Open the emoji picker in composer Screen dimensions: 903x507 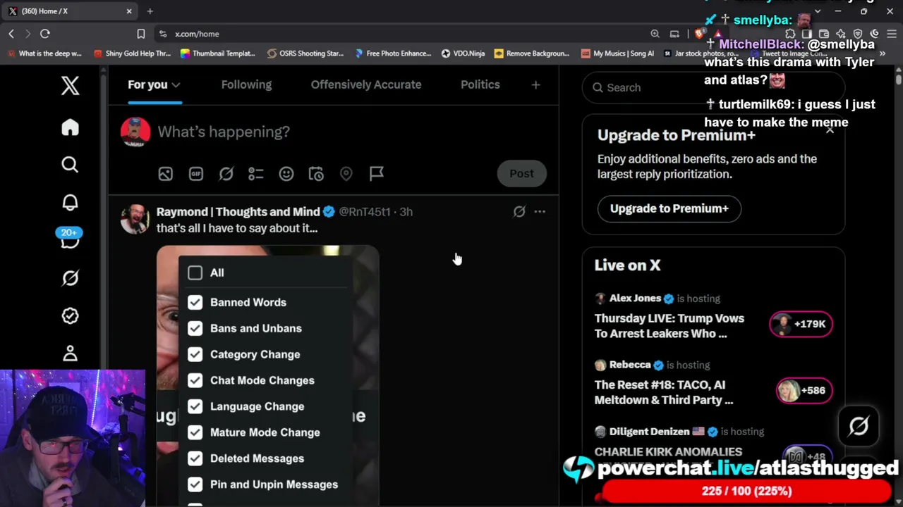[286, 174]
